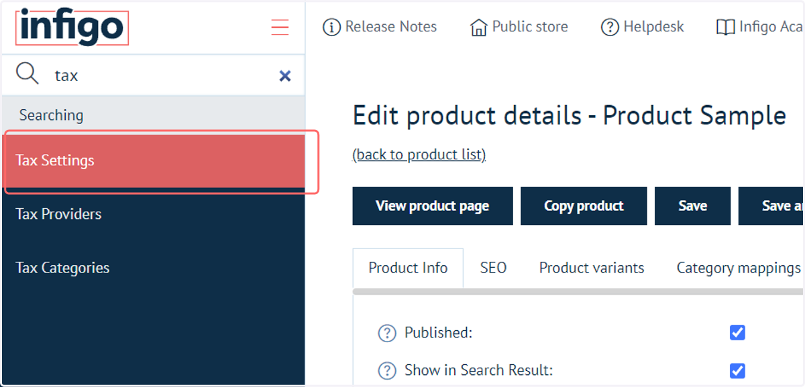Open the Product variants tab
The width and height of the screenshot is (805, 387).
pos(592,268)
